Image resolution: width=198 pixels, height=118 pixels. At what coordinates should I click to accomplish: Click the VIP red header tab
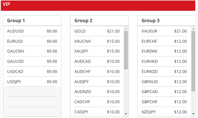pyautogui.click(x=7, y=4)
